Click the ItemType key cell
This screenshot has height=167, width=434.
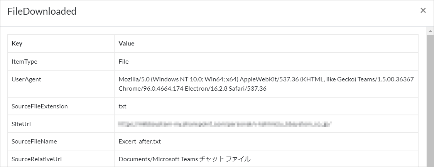pyautogui.click(x=61, y=62)
